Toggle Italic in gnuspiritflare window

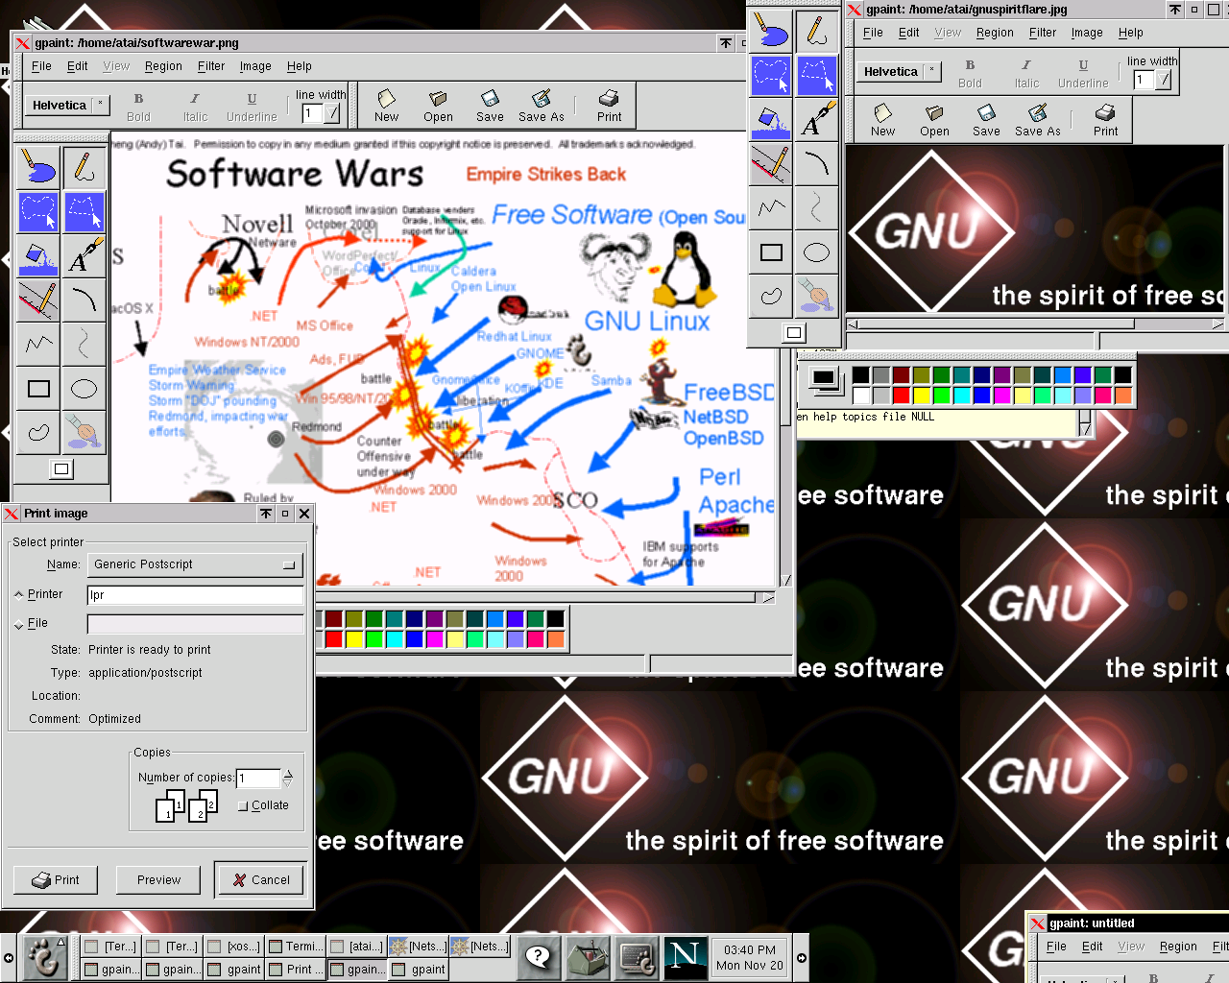click(1026, 73)
